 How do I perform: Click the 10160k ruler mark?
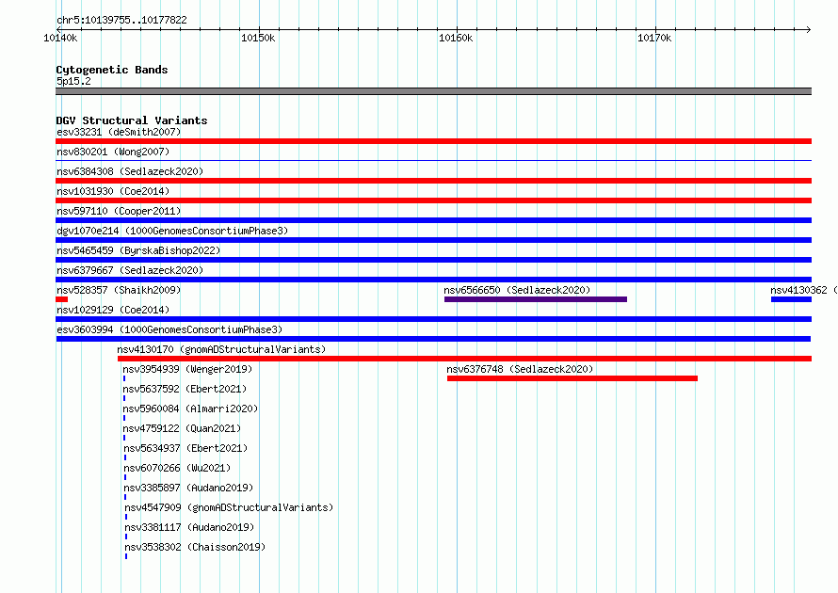[456, 38]
